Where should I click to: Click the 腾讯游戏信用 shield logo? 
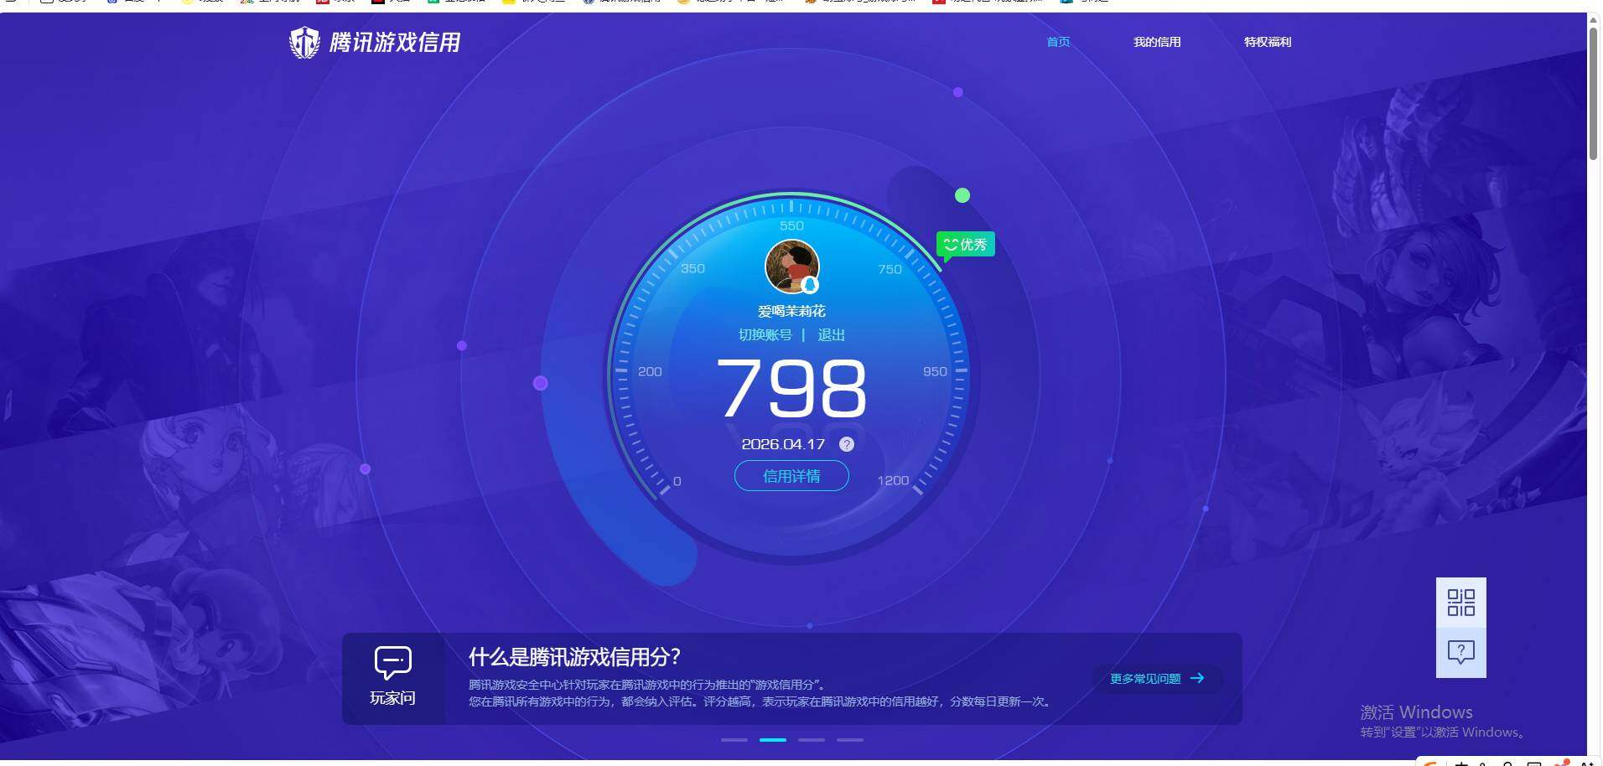[305, 42]
